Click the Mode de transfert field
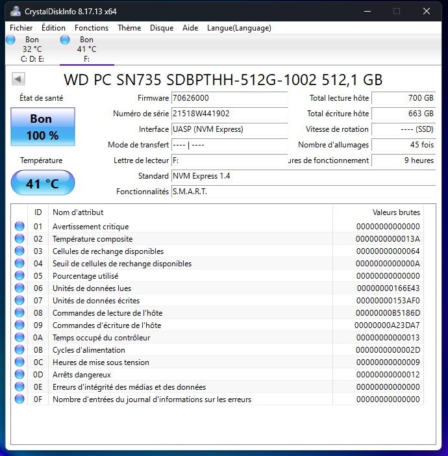The width and height of the screenshot is (448, 456). pos(229,145)
